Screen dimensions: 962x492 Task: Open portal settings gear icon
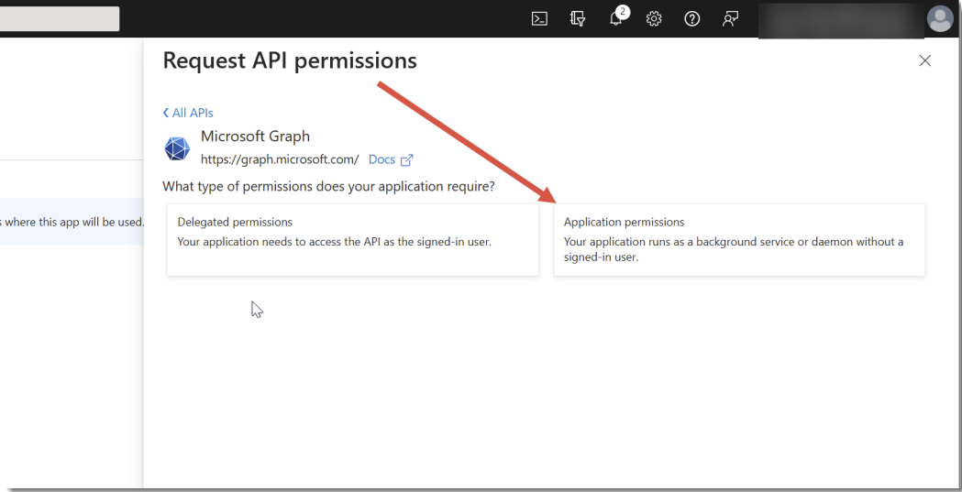[x=654, y=18]
